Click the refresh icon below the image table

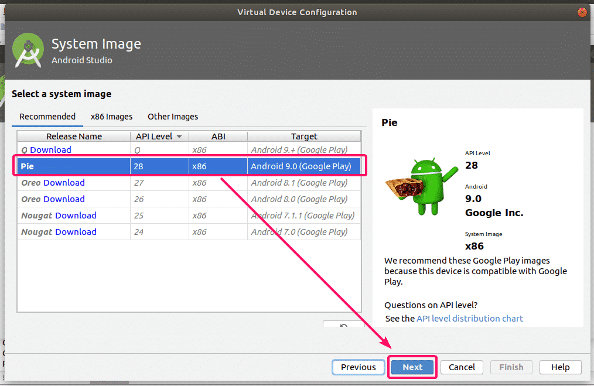pyautogui.click(x=344, y=325)
